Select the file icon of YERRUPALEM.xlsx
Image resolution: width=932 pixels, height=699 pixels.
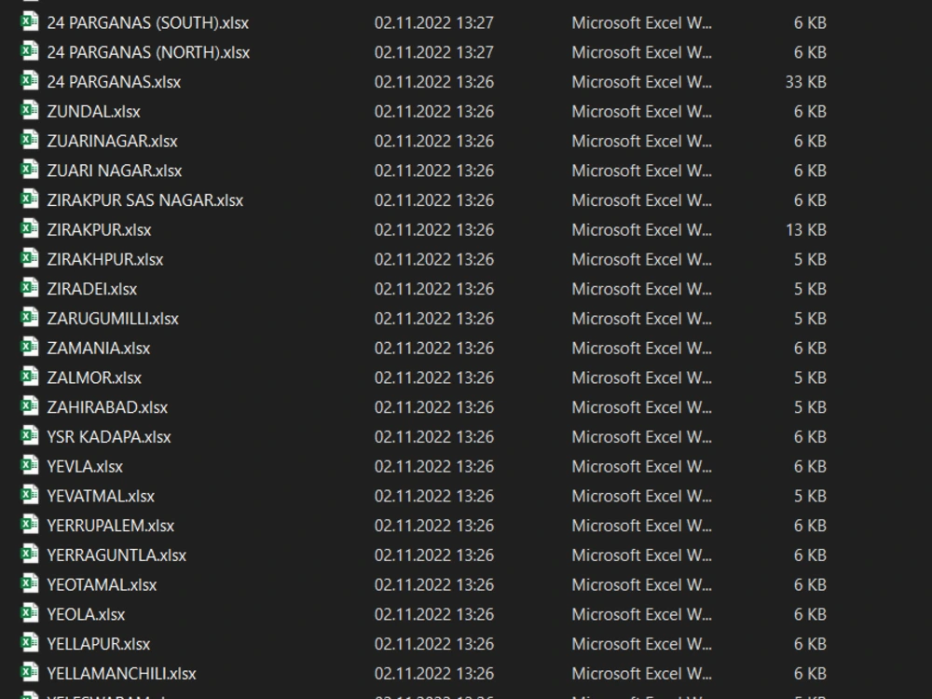pyautogui.click(x=29, y=525)
